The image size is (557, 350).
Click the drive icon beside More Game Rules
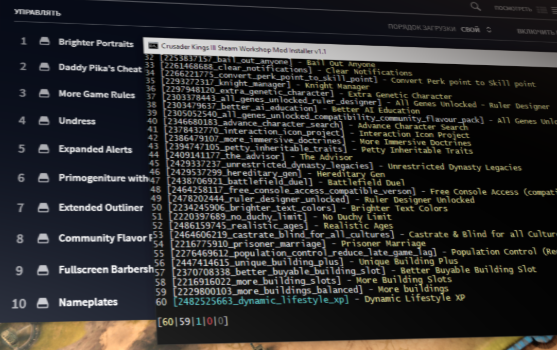coord(45,94)
